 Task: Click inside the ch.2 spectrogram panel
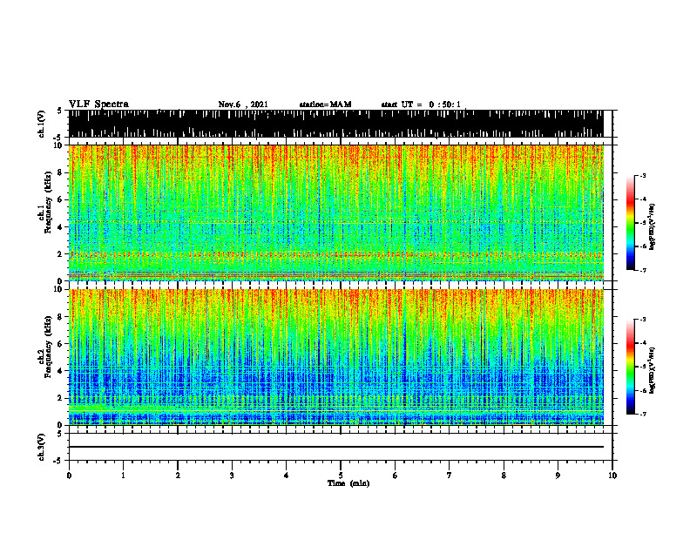[335, 357]
